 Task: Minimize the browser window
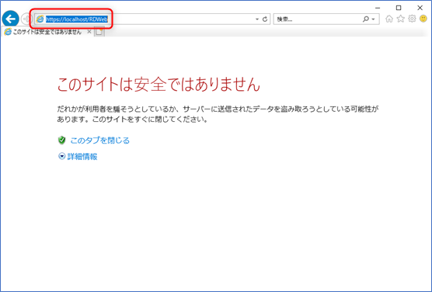point(378,8)
